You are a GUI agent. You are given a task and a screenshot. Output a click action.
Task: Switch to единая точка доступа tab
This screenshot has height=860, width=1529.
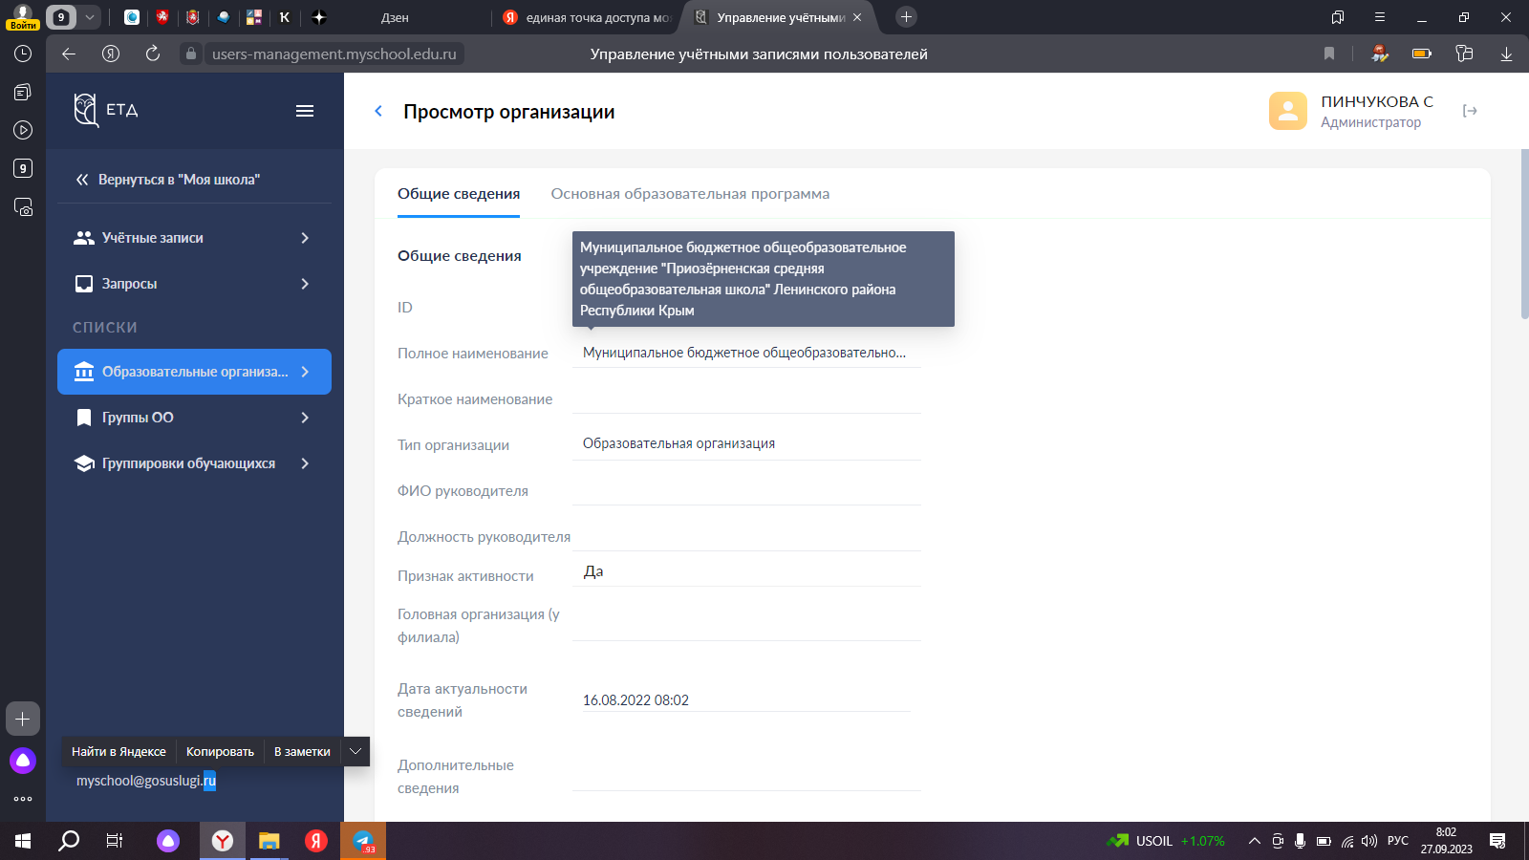click(x=587, y=17)
